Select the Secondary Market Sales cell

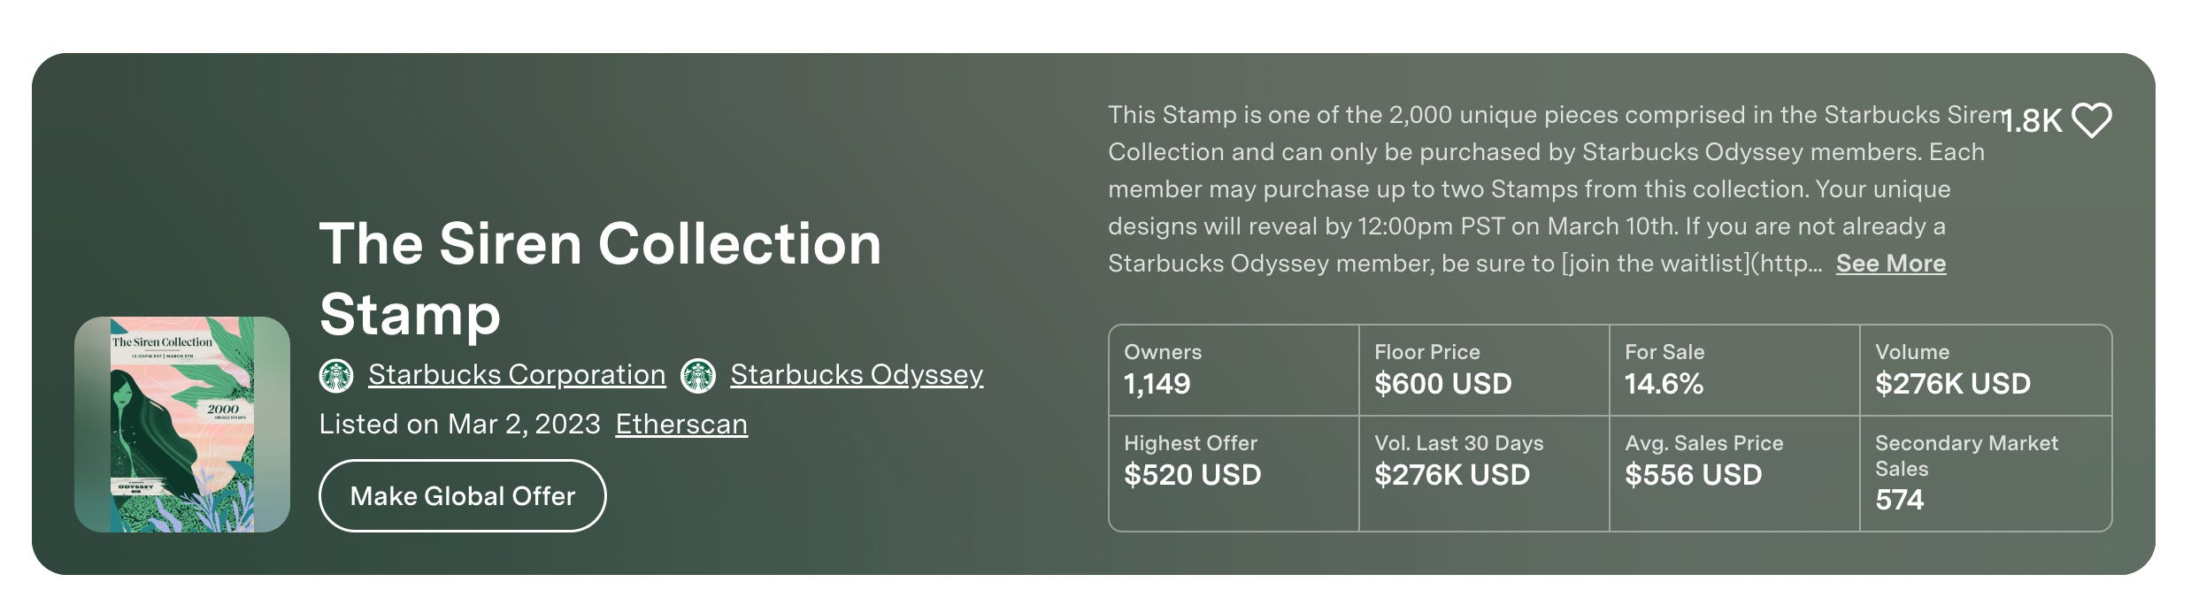coord(1986,473)
